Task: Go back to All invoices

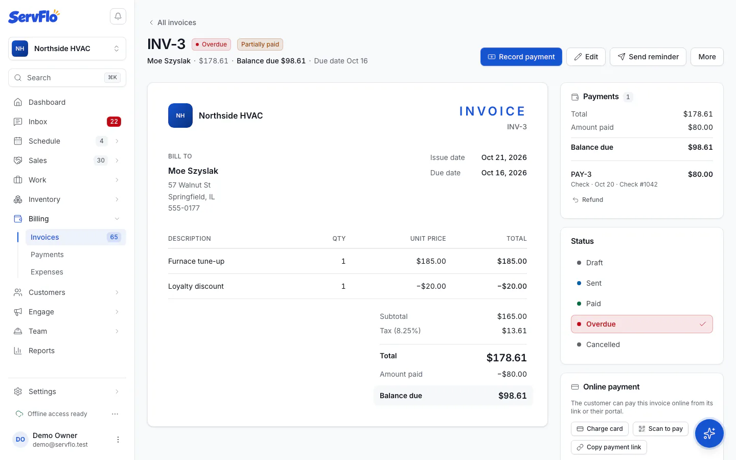Action: [172, 22]
